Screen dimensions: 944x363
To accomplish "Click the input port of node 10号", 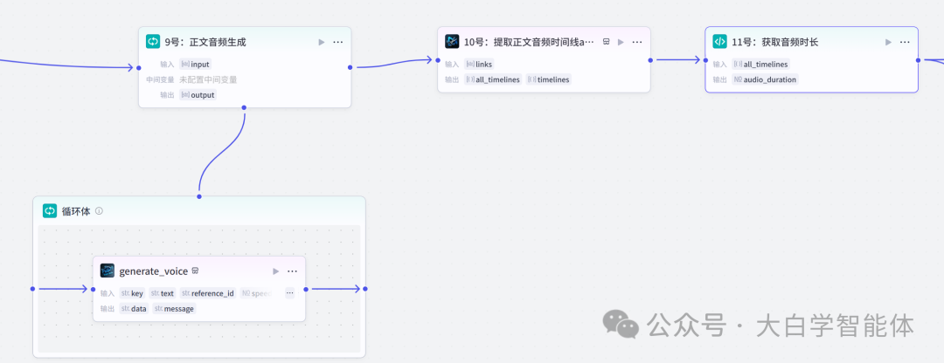I will 438,59.
